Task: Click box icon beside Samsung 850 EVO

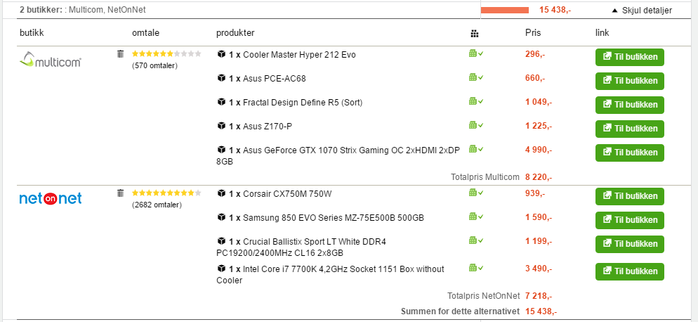Action: (x=221, y=217)
